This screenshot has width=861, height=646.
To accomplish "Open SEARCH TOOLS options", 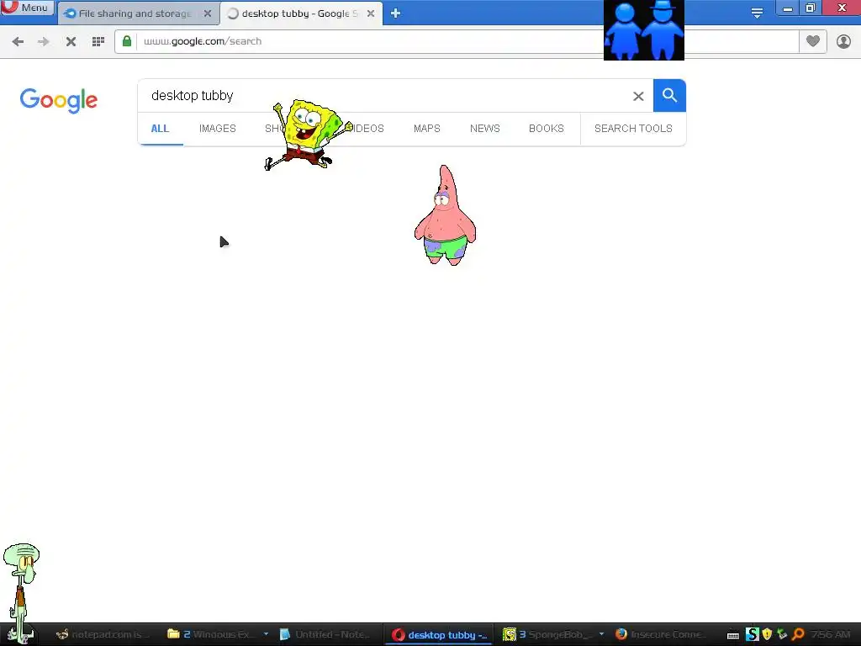I will (x=633, y=129).
